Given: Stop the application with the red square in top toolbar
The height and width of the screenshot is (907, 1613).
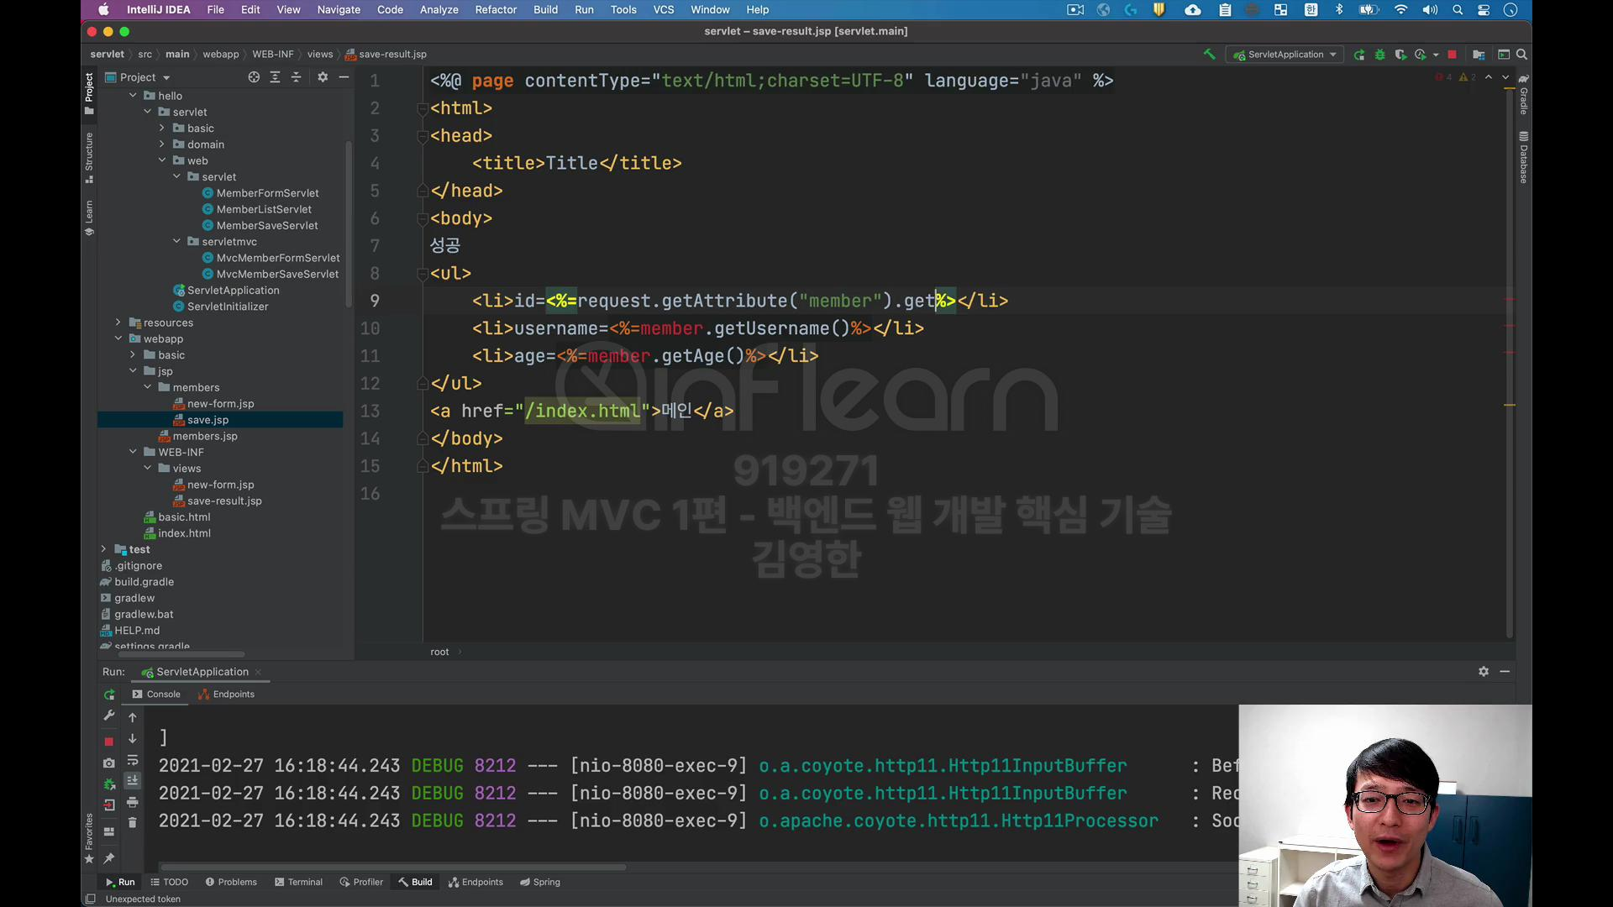Looking at the screenshot, I should (1452, 55).
